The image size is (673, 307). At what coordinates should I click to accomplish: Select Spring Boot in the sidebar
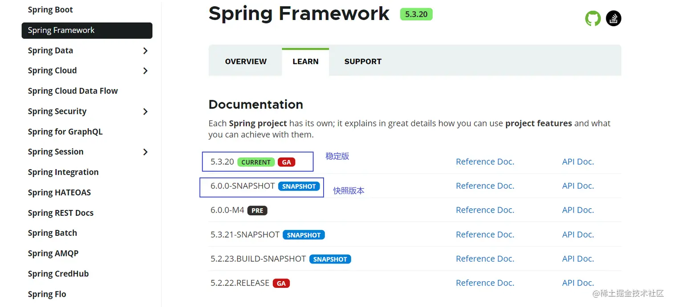pos(50,10)
